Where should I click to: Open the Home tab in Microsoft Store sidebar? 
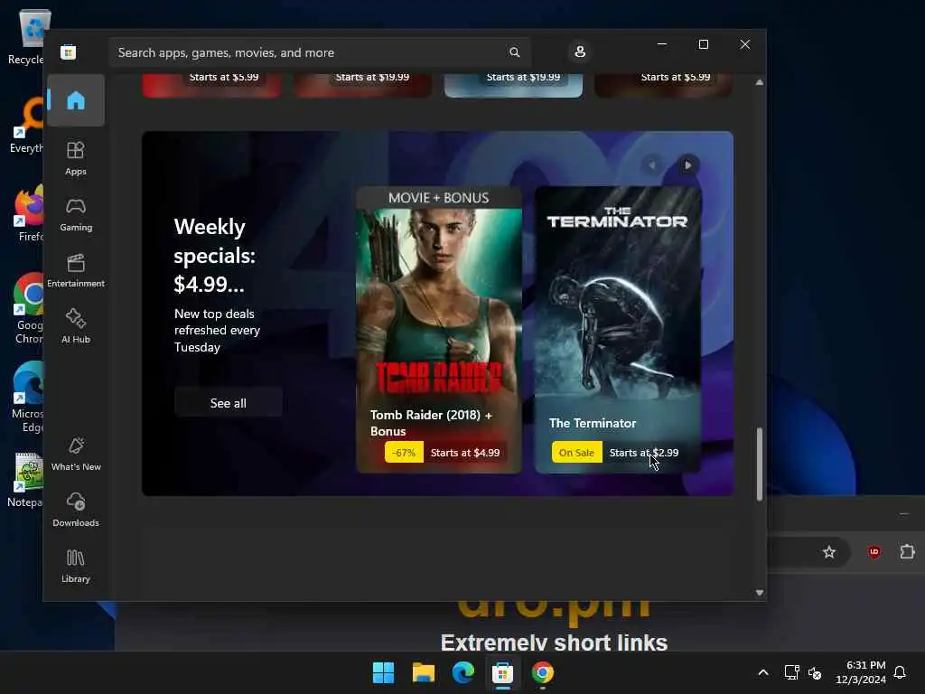(x=76, y=100)
